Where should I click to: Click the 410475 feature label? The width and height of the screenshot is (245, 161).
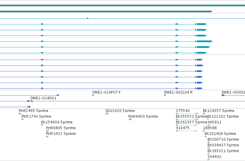click(x=183, y=128)
